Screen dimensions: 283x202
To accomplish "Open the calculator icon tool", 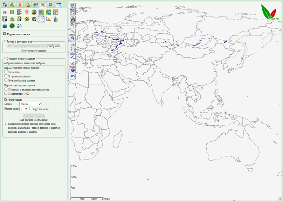I will click(x=56, y=12).
